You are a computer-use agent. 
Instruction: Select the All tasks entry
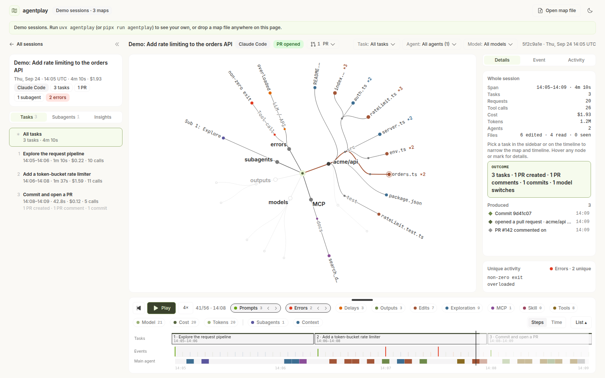(66, 137)
